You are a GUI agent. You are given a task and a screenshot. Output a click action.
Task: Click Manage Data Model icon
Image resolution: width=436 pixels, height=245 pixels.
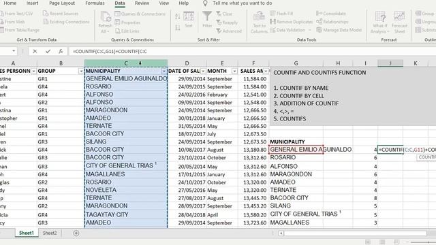(319, 30)
